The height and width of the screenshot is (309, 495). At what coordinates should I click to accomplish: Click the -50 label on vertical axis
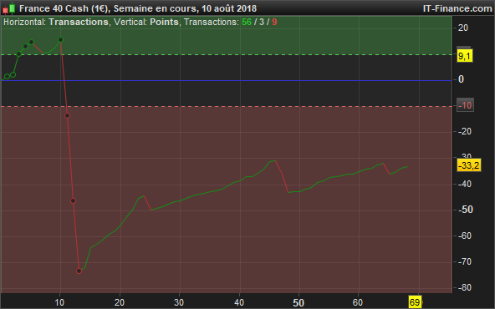coord(466,210)
